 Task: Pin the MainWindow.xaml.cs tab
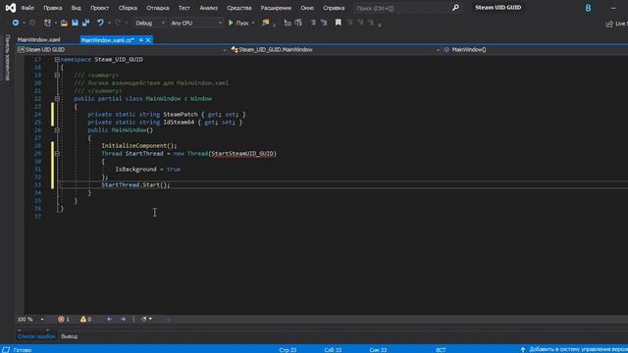[x=141, y=40]
